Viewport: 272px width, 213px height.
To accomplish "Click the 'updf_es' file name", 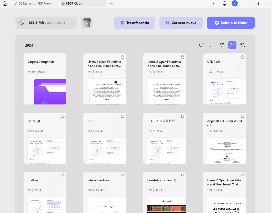I will 33,180.
